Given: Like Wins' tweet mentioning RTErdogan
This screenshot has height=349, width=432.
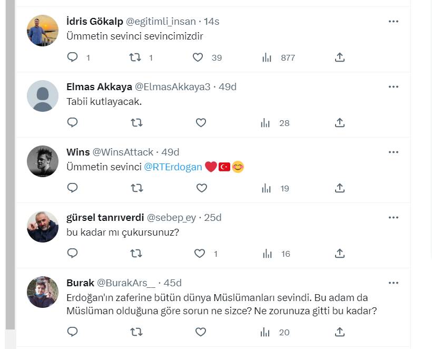Looking at the screenshot, I should click(x=201, y=188).
